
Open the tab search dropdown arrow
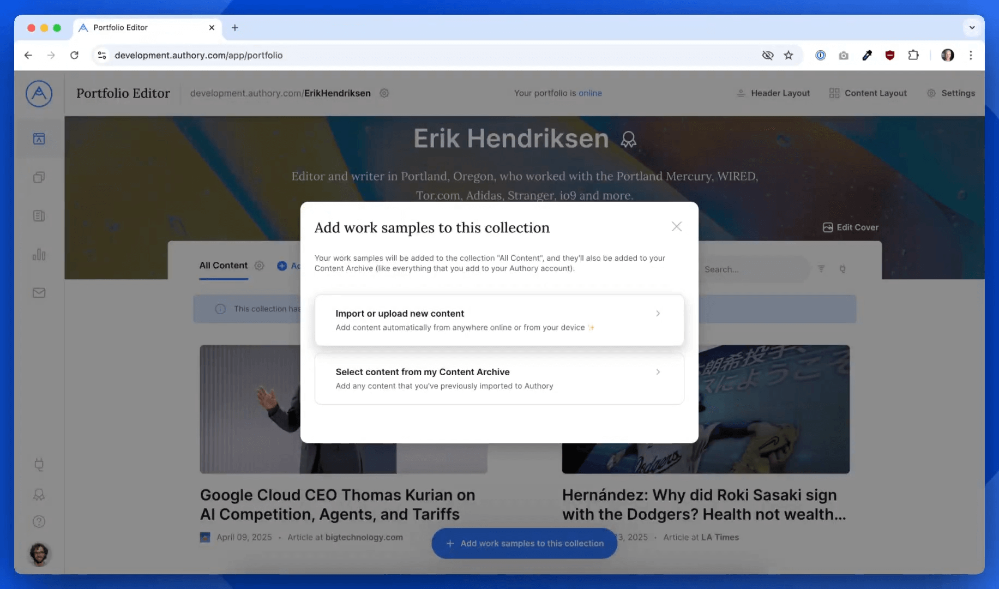coord(972,27)
